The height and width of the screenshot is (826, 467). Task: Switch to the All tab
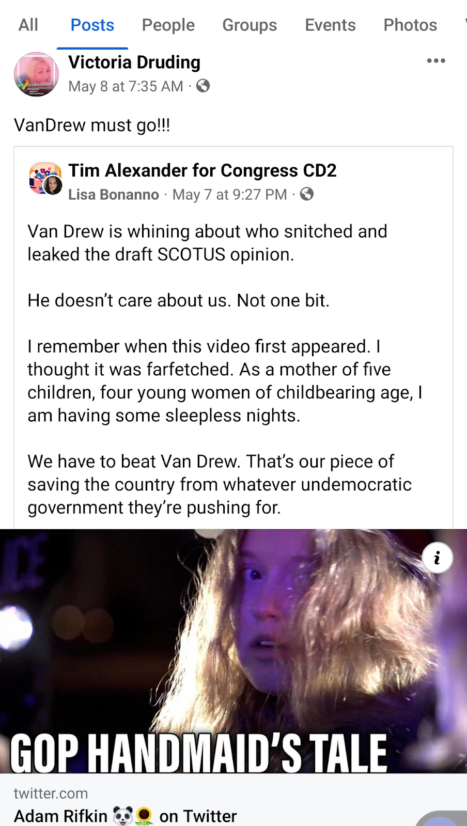tap(28, 25)
